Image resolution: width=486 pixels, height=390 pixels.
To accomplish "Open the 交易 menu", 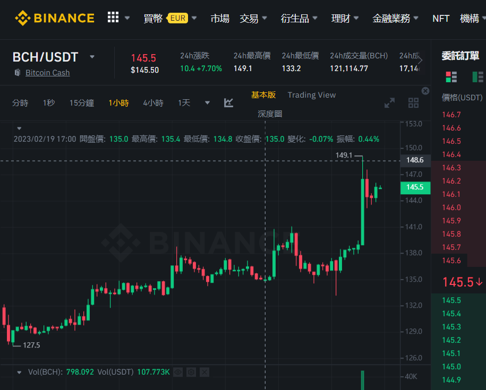I will (249, 18).
